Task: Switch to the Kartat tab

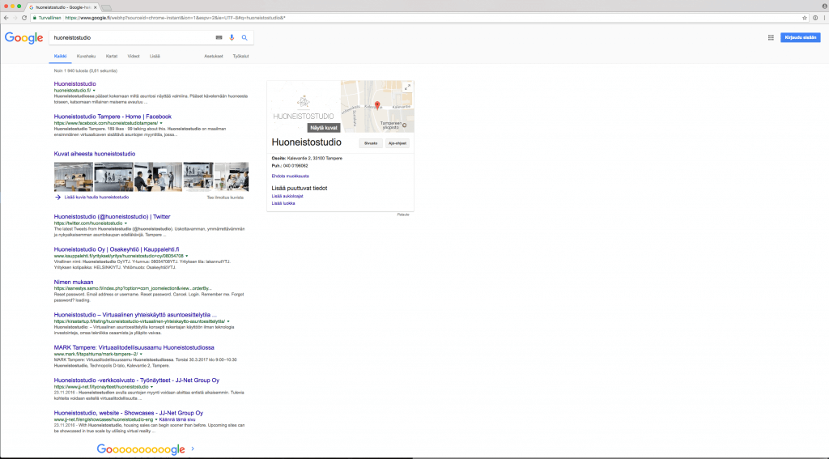Action: 112,56
